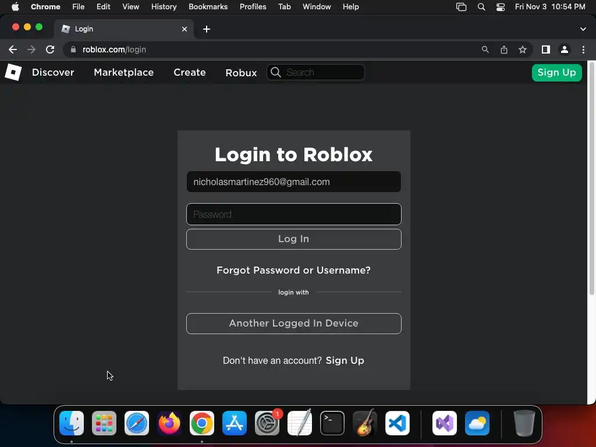Open Control Center in menu bar
Screen dimensions: 596x447
coord(501,7)
